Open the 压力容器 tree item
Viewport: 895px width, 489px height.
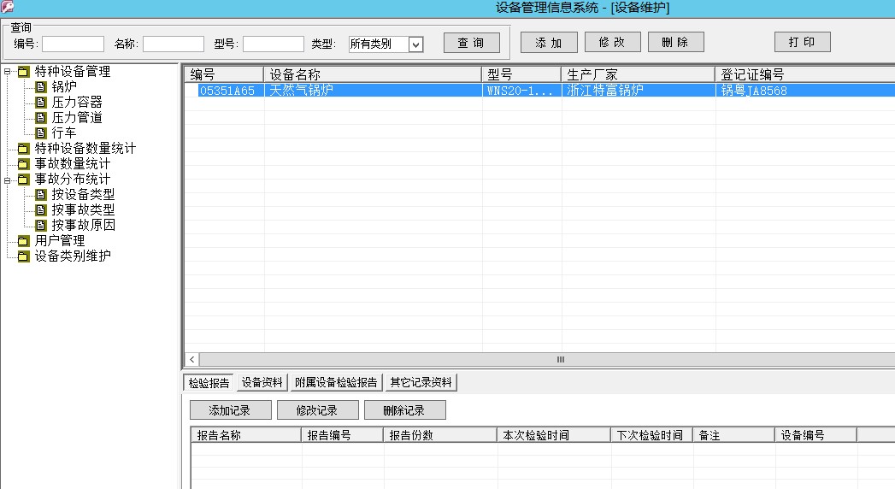(x=76, y=102)
